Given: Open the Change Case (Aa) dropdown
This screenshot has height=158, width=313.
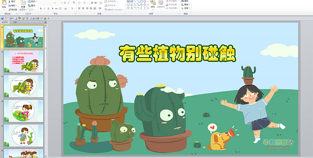Looking at the screenshot, I should pos(66,9).
